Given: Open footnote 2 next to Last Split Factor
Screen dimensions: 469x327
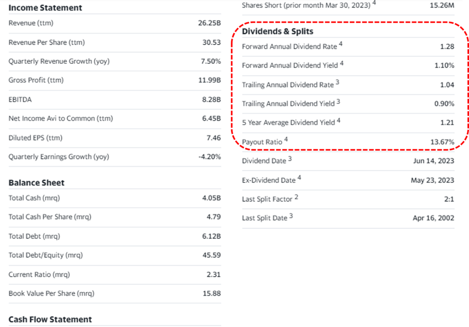Looking at the screenshot, I should click(x=296, y=197).
